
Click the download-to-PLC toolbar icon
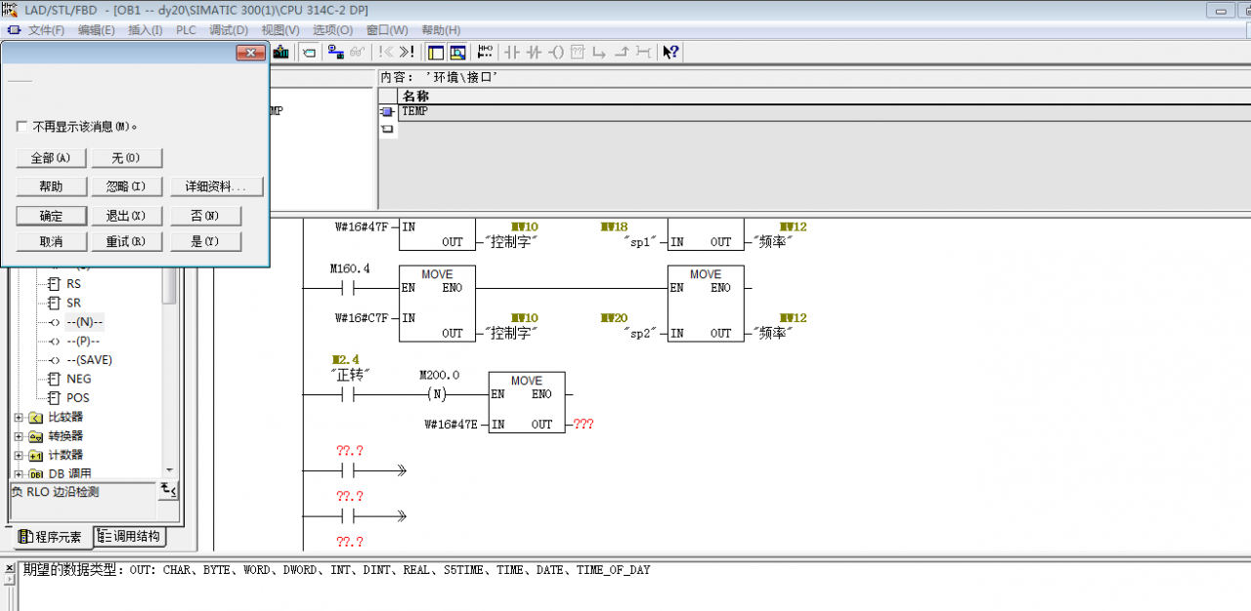pyautogui.click(x=281, y=52)
